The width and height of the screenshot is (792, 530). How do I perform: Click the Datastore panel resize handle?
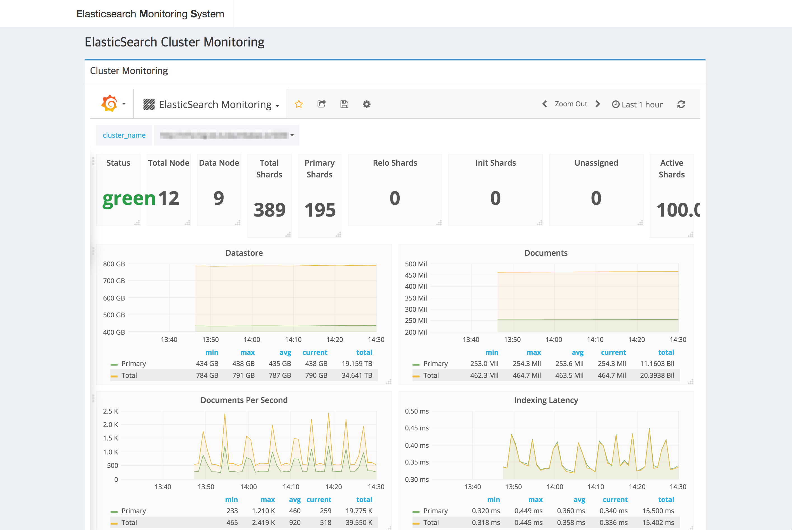tap(389, 382)
